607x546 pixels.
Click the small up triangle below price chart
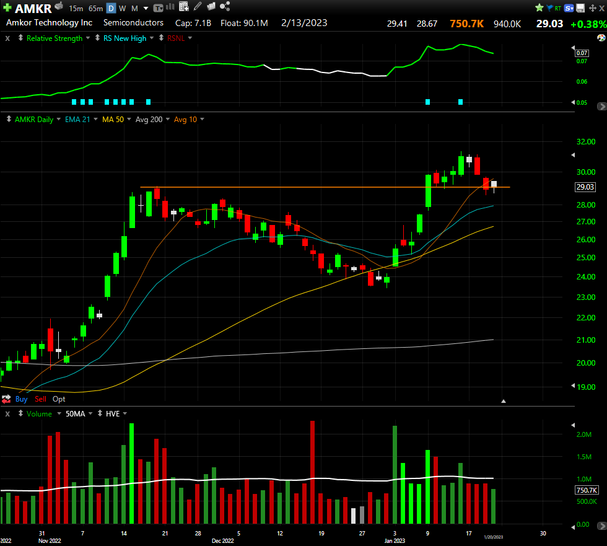(503, 401)
